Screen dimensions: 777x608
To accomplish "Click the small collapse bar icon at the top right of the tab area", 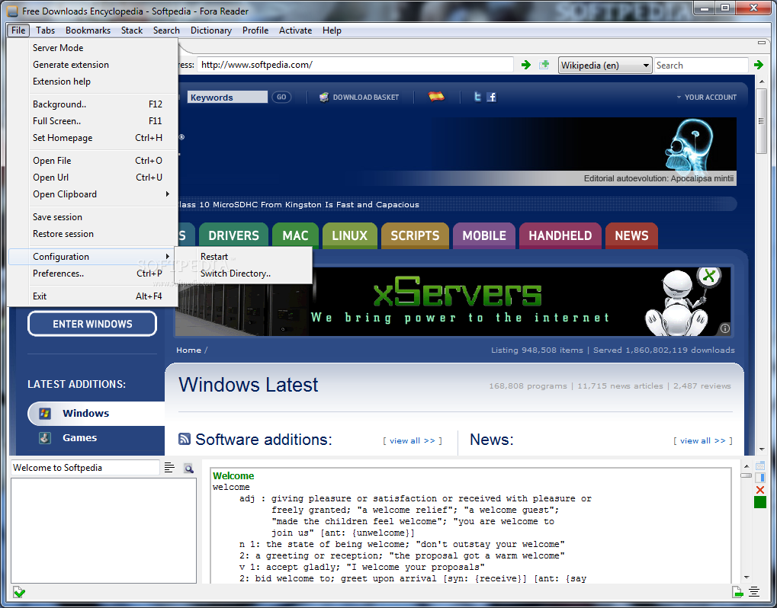I will (763, 43).
